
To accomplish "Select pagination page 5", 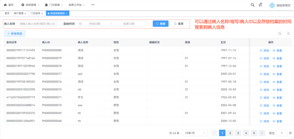I will pyautogui.click(x=254, y=133).
